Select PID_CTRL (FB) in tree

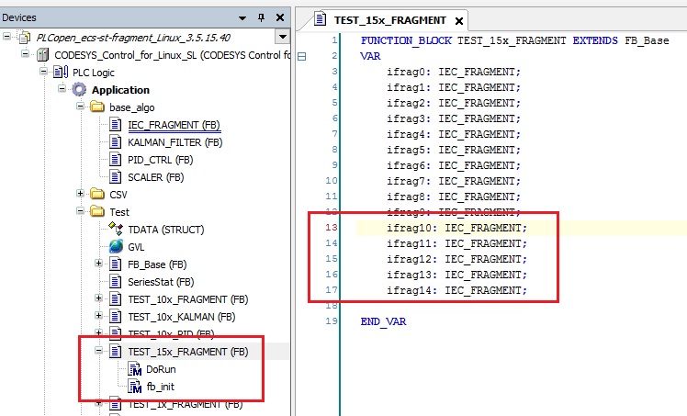(161, 160)
